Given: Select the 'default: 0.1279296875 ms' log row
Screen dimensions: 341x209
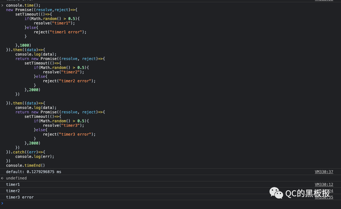Looking at the screenshot, I should coord(170,172).
